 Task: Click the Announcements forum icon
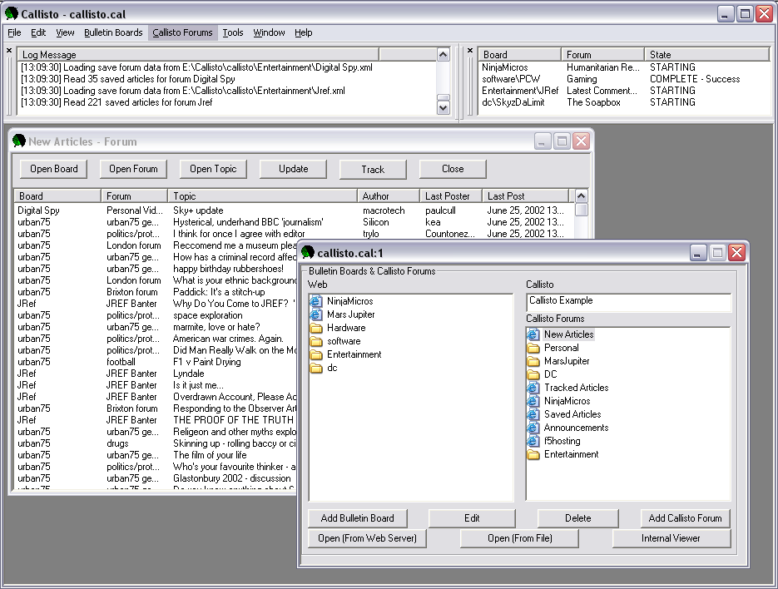click(x=533, y=428)
